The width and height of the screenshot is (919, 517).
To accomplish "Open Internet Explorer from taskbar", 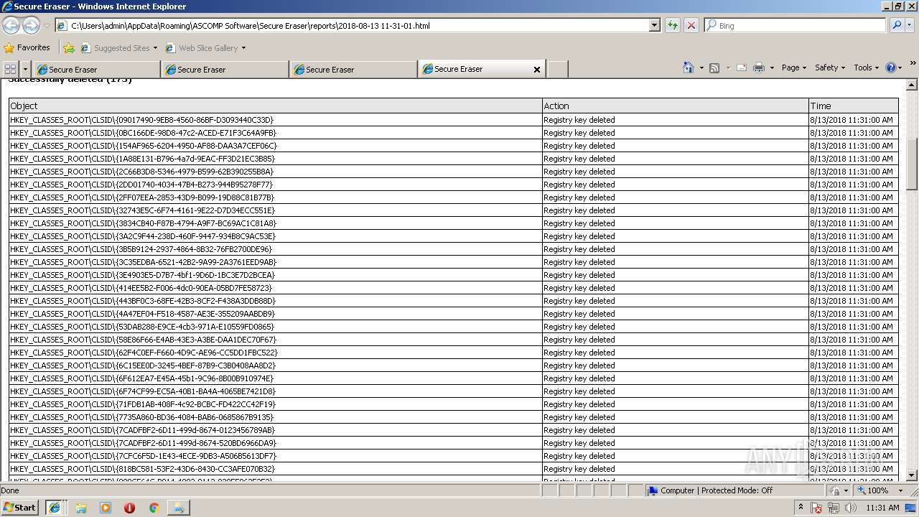I will pyautogui.click(x=54, y=508).
